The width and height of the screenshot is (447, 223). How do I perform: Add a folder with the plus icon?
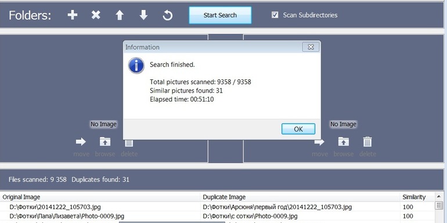click(x=73, y=15)
